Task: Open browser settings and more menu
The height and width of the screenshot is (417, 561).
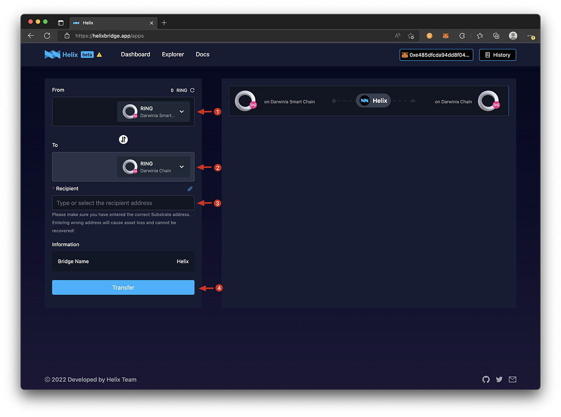Action: coord(530,36)
